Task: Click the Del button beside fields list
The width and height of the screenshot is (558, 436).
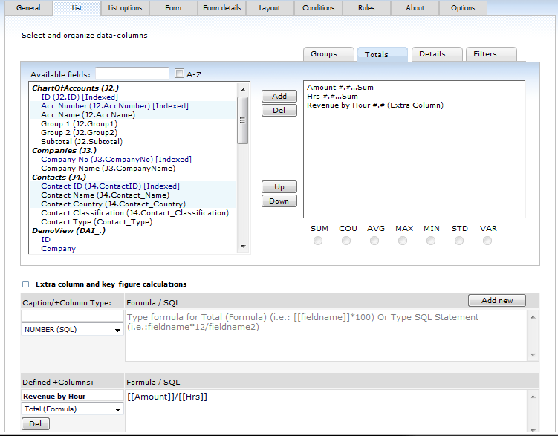Action: pyautogui.click(x=279, y=110)
